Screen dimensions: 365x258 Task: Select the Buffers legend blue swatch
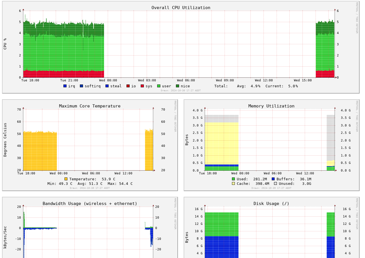pos(273,179)
